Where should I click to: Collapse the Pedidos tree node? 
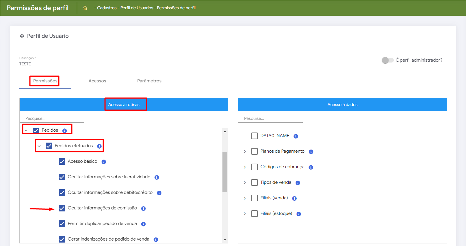pos(26,130)
